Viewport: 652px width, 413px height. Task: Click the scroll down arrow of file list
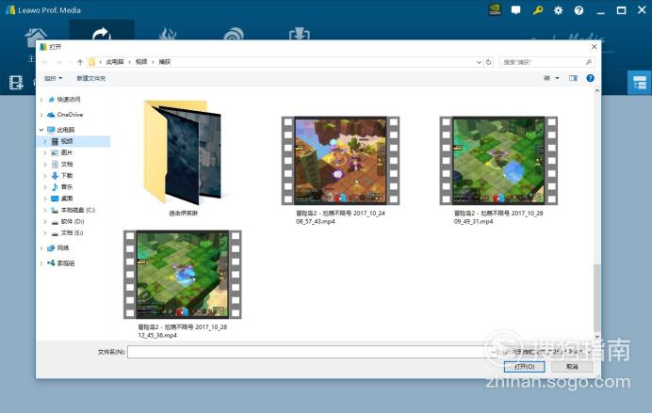[597, 337]
